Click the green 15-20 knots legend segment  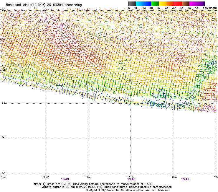(x=155, y=4)
